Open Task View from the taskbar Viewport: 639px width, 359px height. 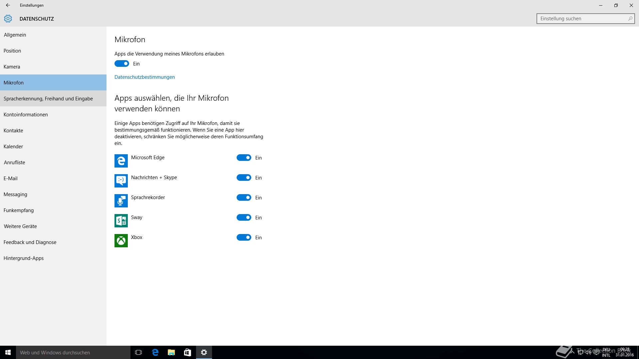pyautogui.click(x=138, y=352)
